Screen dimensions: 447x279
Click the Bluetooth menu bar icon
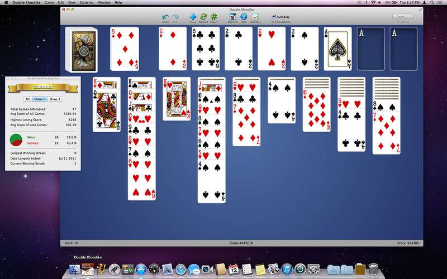click(x=367, y=2)
